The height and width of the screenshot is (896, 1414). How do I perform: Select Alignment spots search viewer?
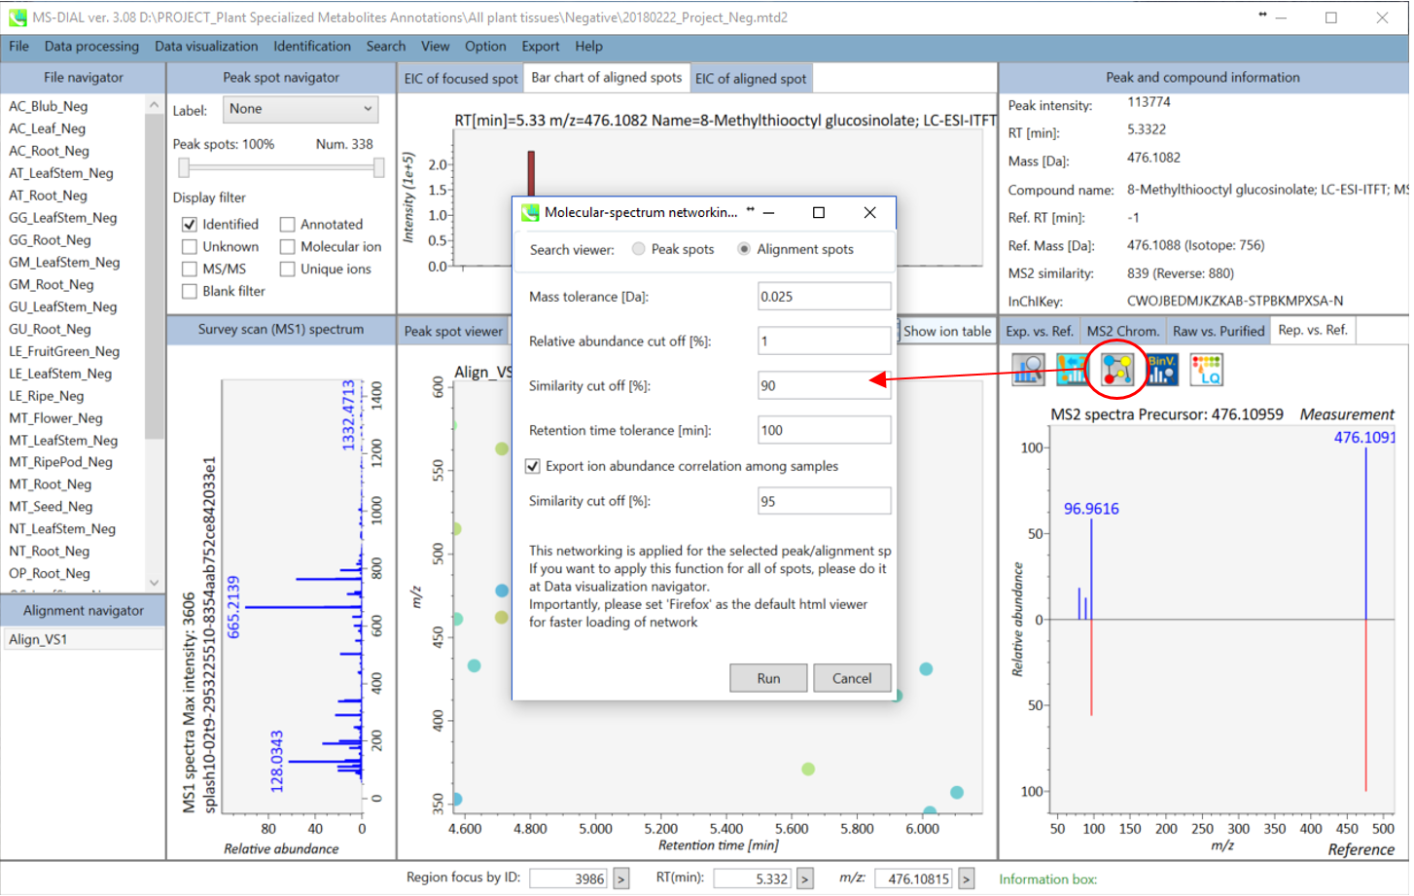pos(744,249)
